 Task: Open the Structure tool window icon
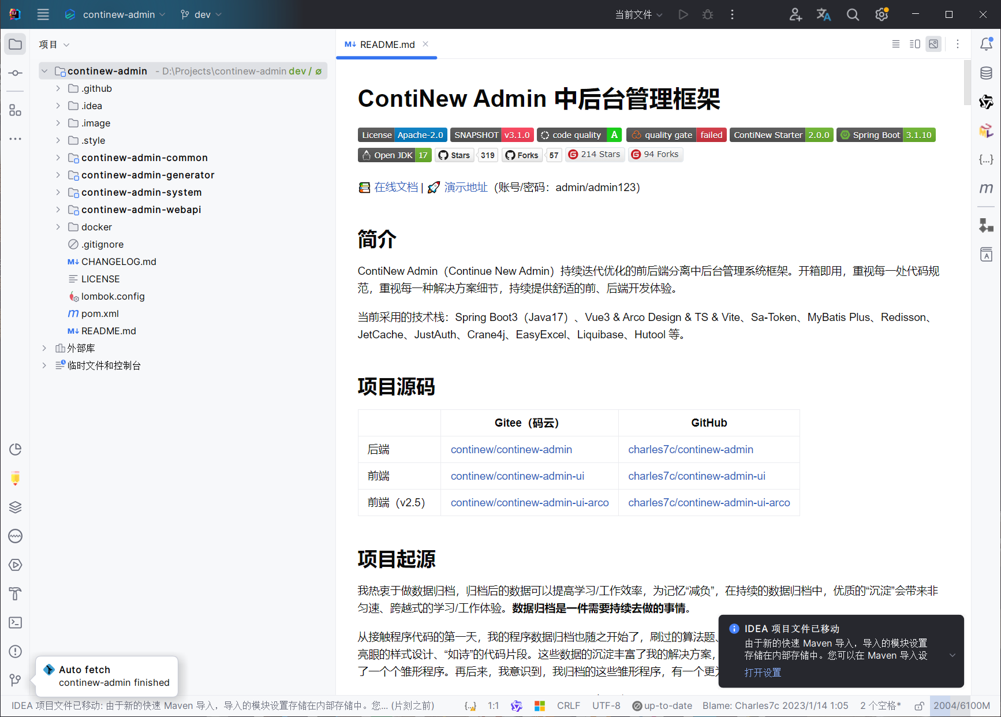coord(16,110)
